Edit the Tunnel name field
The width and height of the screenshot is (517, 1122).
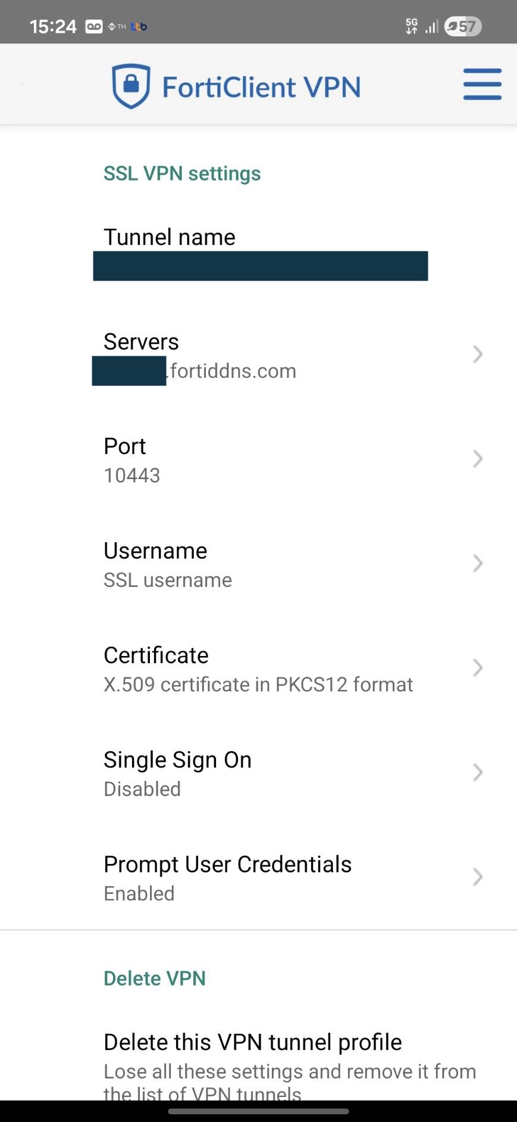click(x=260, y=266)
